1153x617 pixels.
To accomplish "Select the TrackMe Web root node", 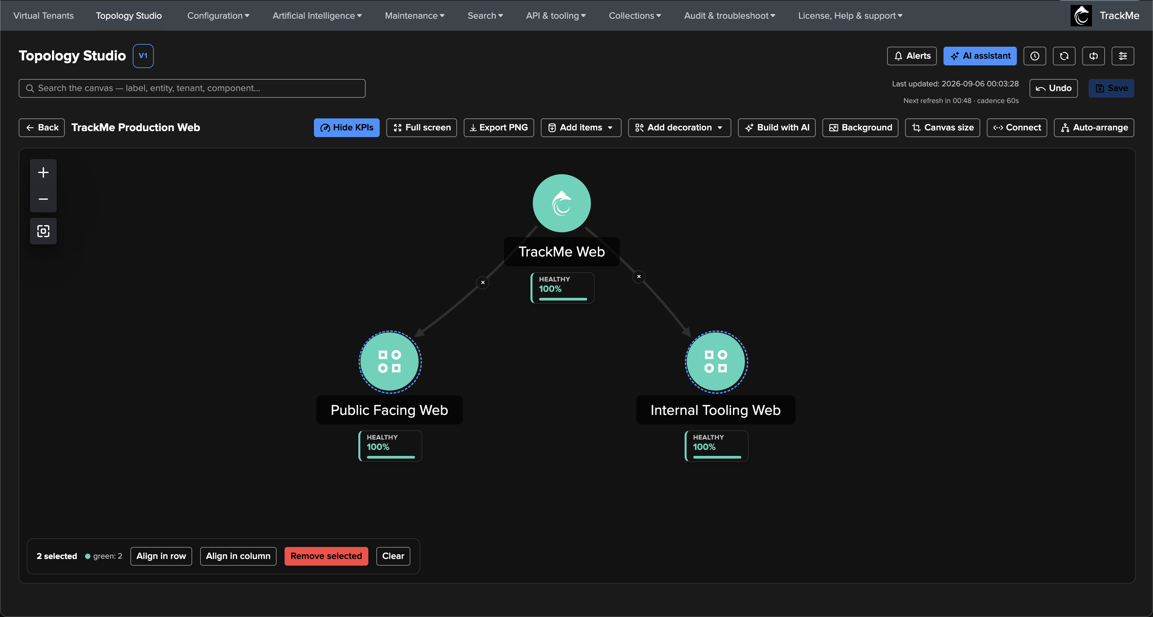I will point(561,203).
